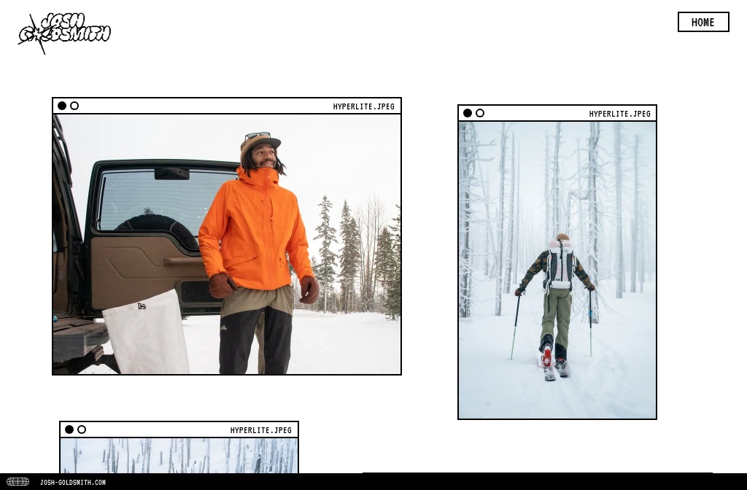This screenshot has height=490, width=747.
Task: Click the Josh Goldsmith logo
Action: tap(64, 33)
